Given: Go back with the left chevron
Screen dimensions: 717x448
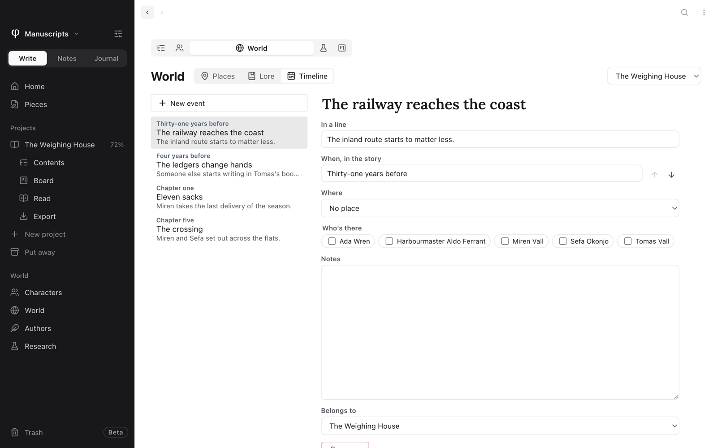Looking at the screenshot, I should tap(147, 13).
